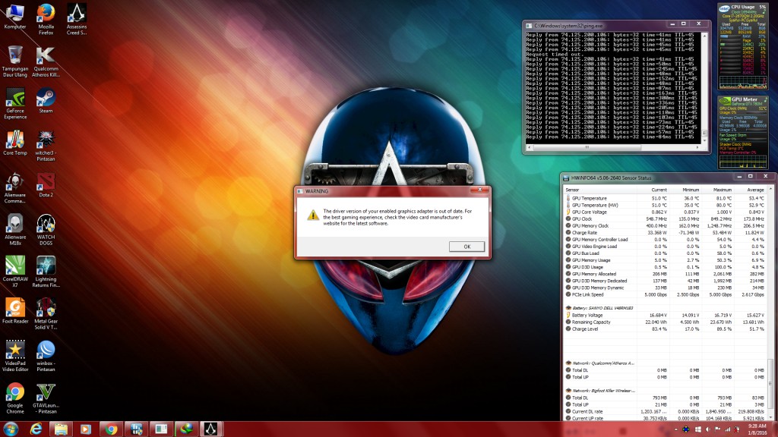This screenshot has height=437, width=778.
Task: Select the Network: Bigfoot Killer Wireless group header
Action: pos(665,391)
